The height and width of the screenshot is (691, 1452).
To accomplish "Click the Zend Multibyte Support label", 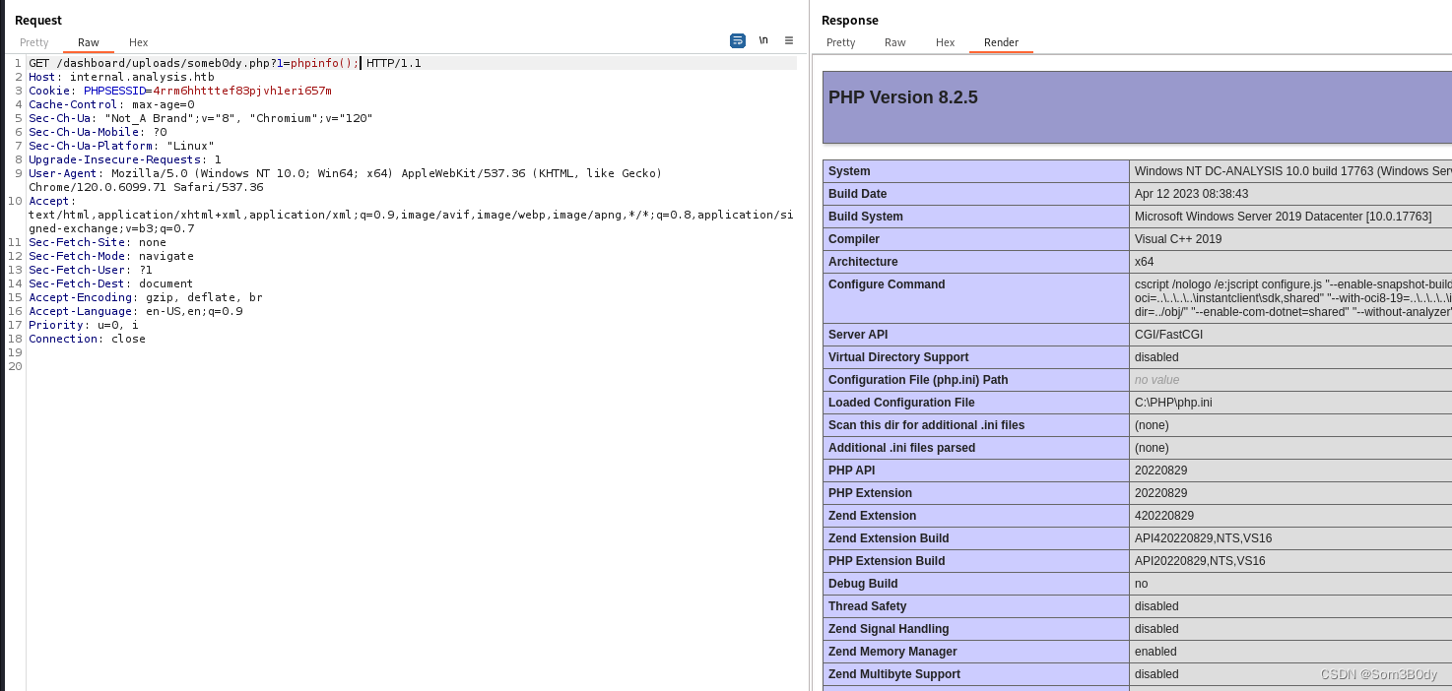I will point(894,674).
